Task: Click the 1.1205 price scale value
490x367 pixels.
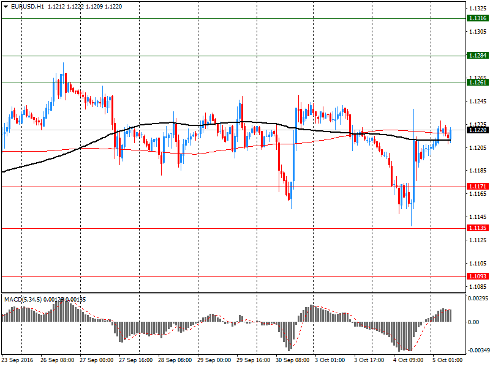Action: (478, 147)
